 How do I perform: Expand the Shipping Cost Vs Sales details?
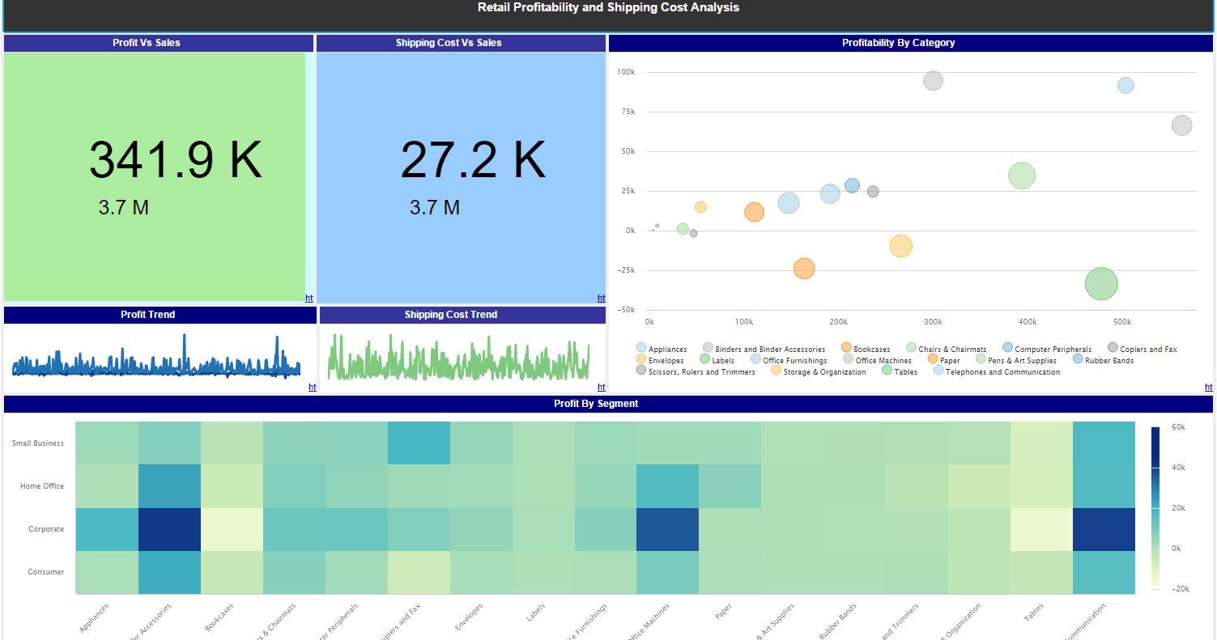point(601,298)
